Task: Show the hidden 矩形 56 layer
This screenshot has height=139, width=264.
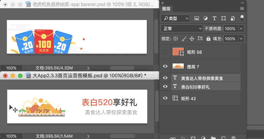Action: click(165, 52)
